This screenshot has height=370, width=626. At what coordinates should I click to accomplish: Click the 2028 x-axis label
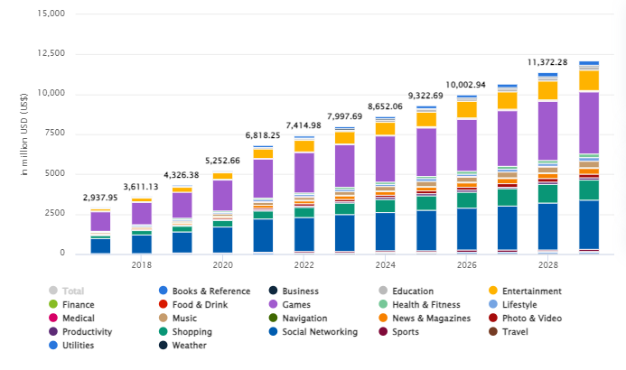coord(547,265)
